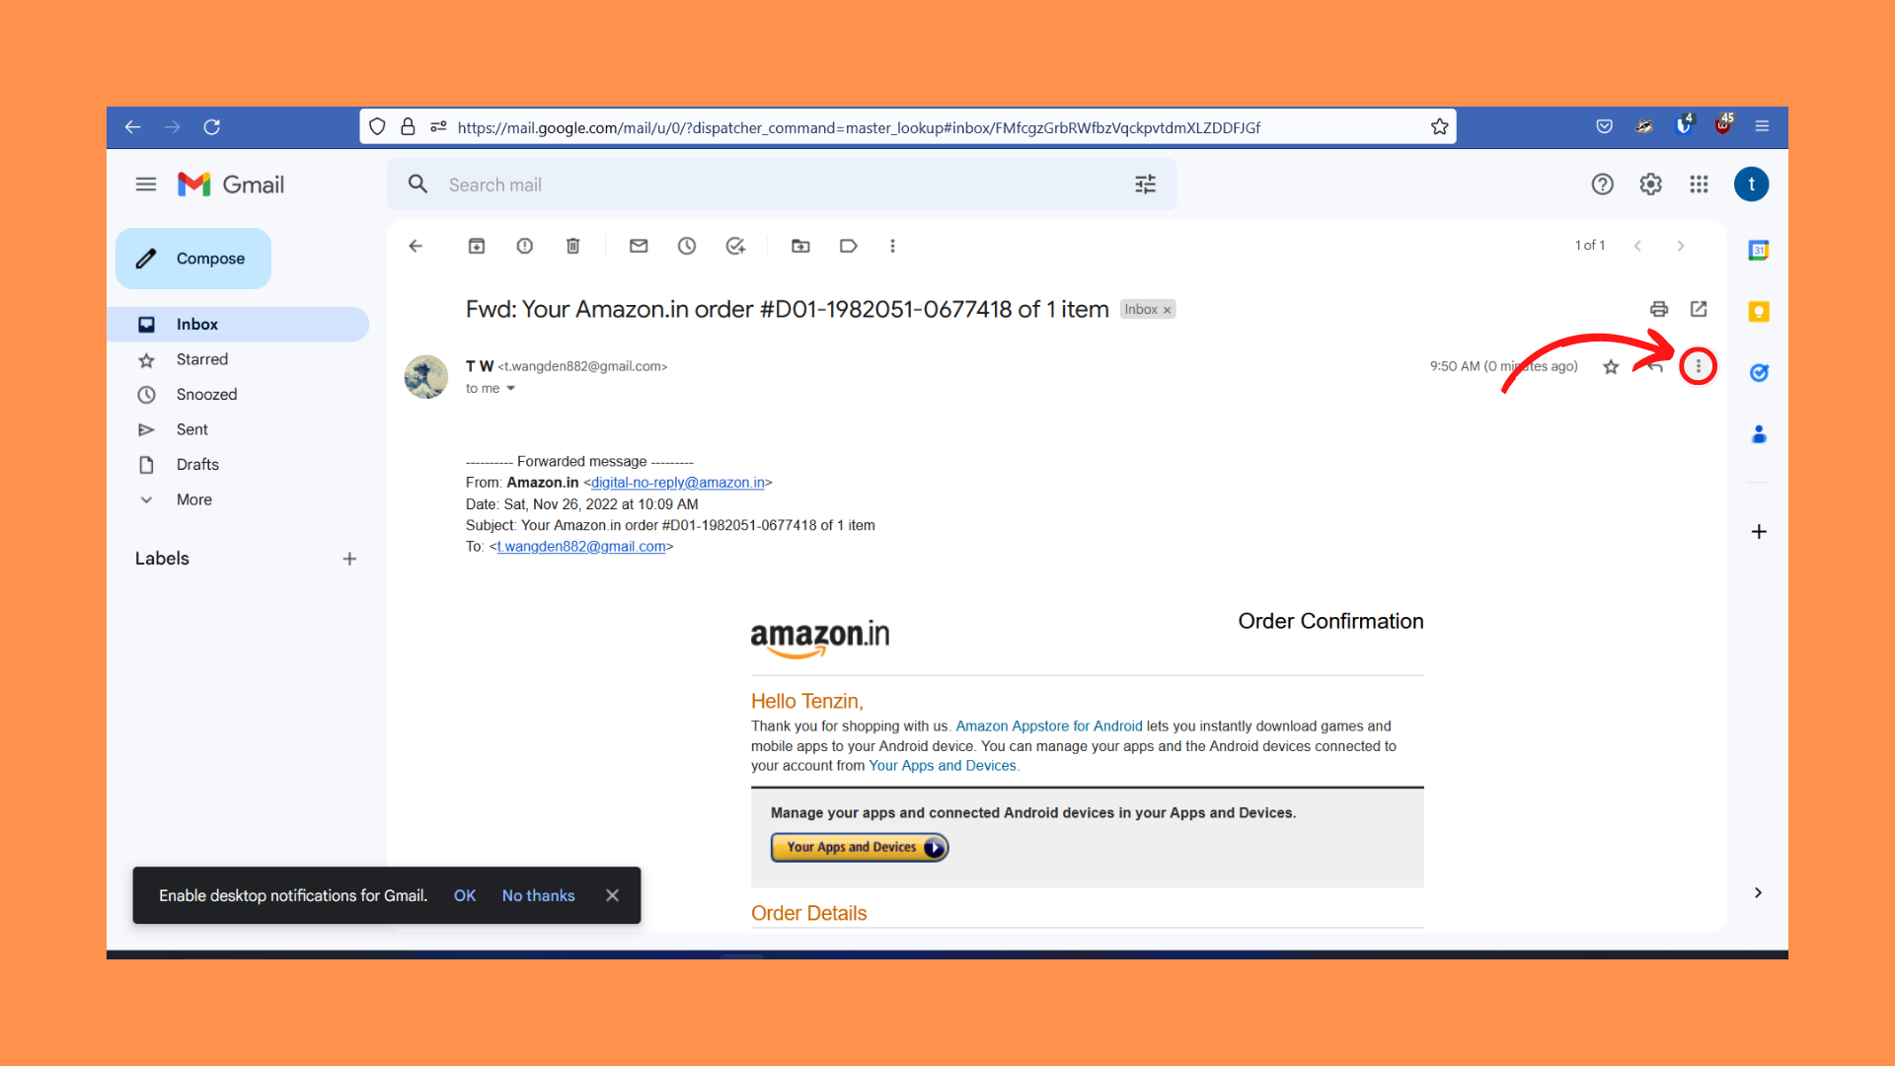Apply a label to this email

pos(849,246)
